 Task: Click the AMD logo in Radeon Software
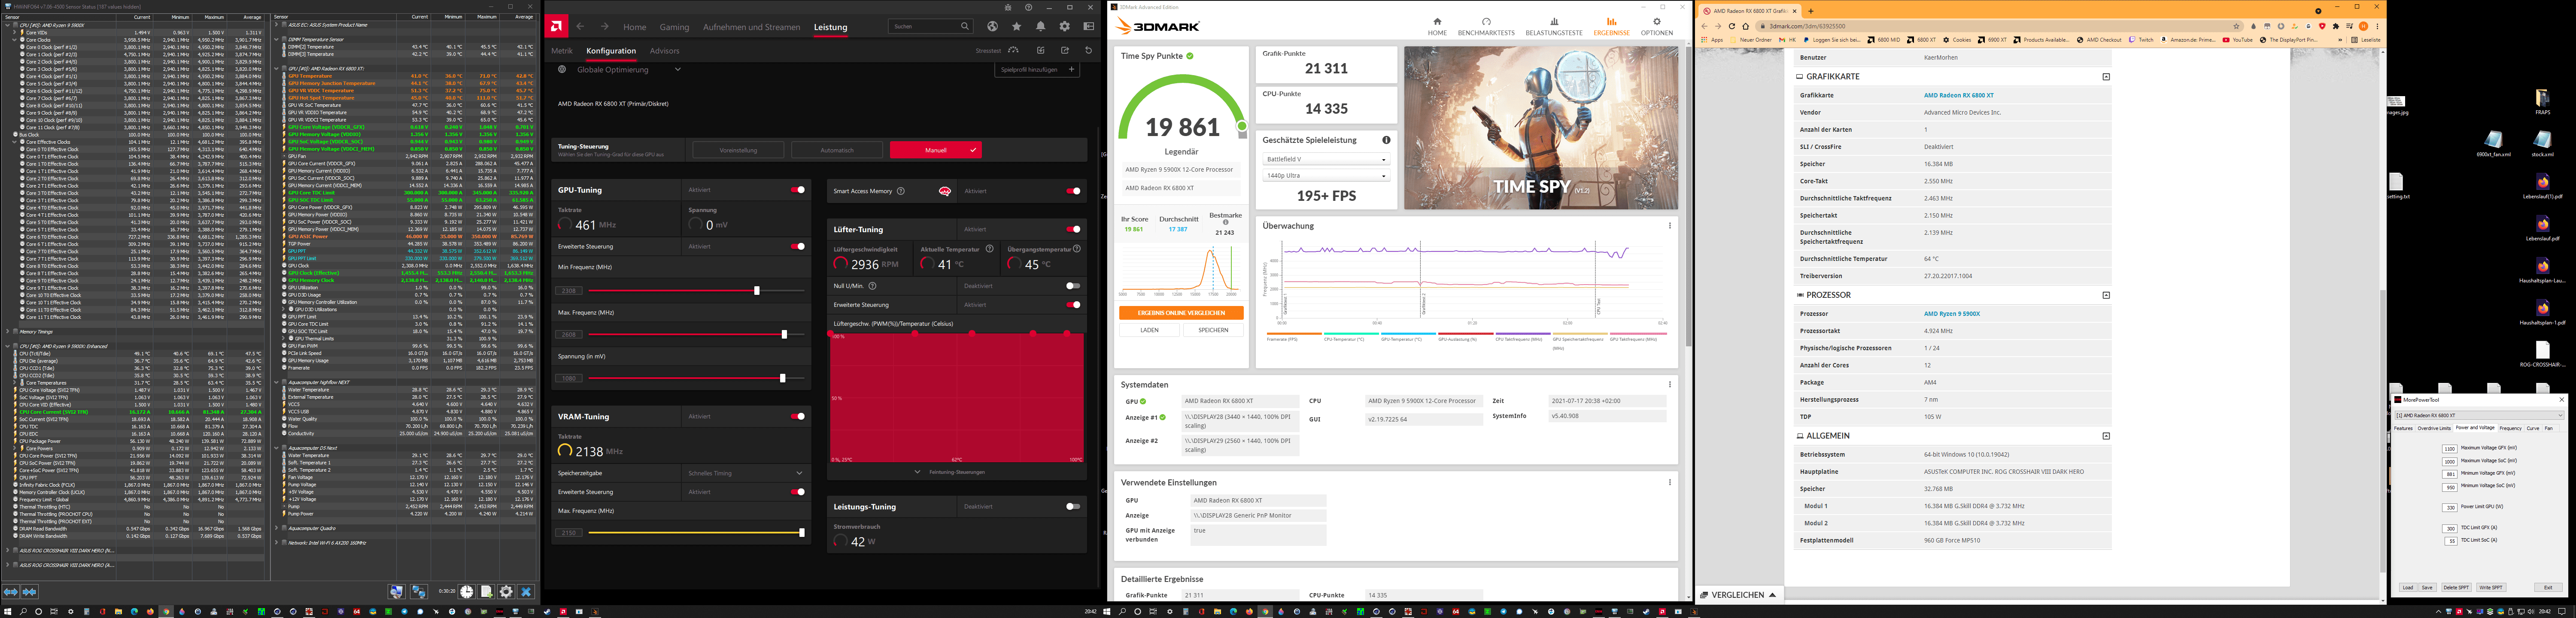pos(557,26)
